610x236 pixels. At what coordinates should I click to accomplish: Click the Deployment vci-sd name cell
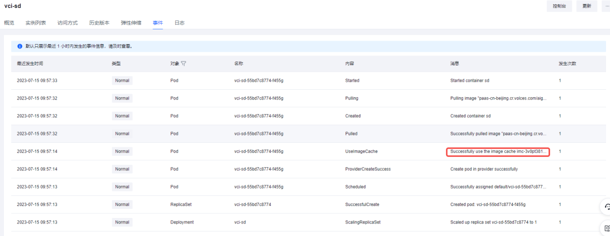click(x=240, y=222)
